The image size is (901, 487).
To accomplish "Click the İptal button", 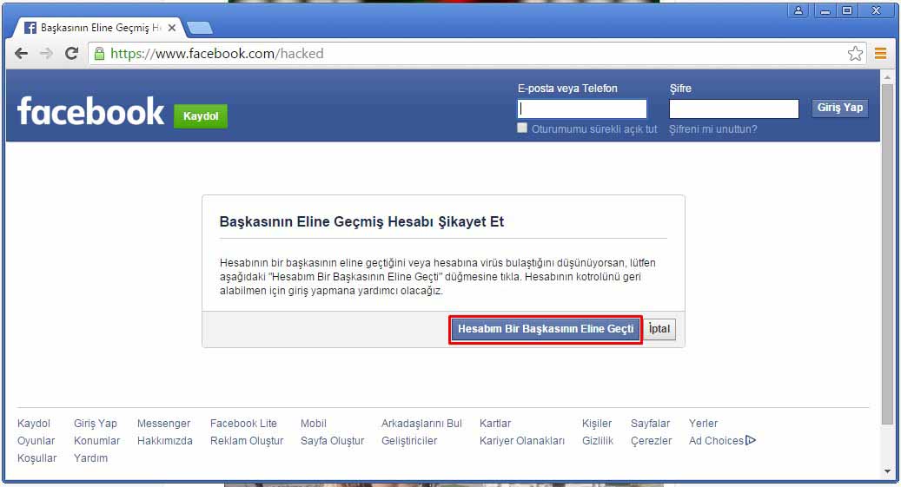I will 660,330.
